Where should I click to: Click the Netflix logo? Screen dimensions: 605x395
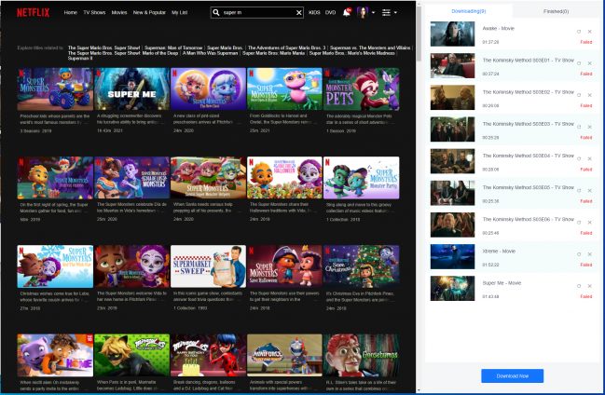(34, 12)
